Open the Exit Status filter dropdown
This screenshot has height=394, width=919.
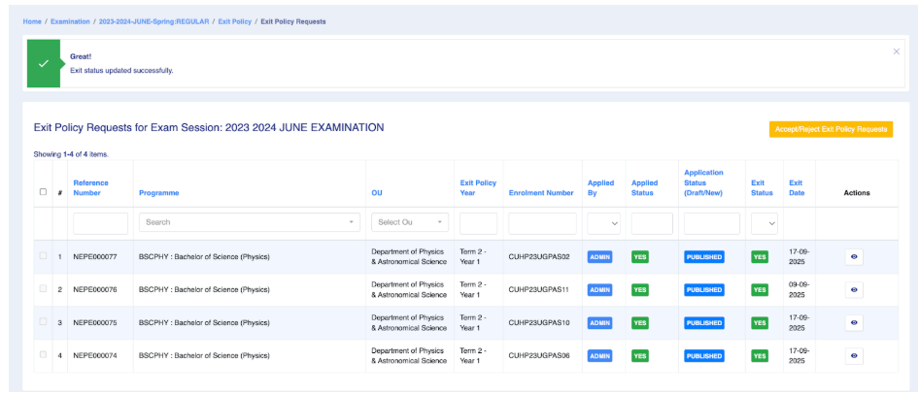point(766,223)
